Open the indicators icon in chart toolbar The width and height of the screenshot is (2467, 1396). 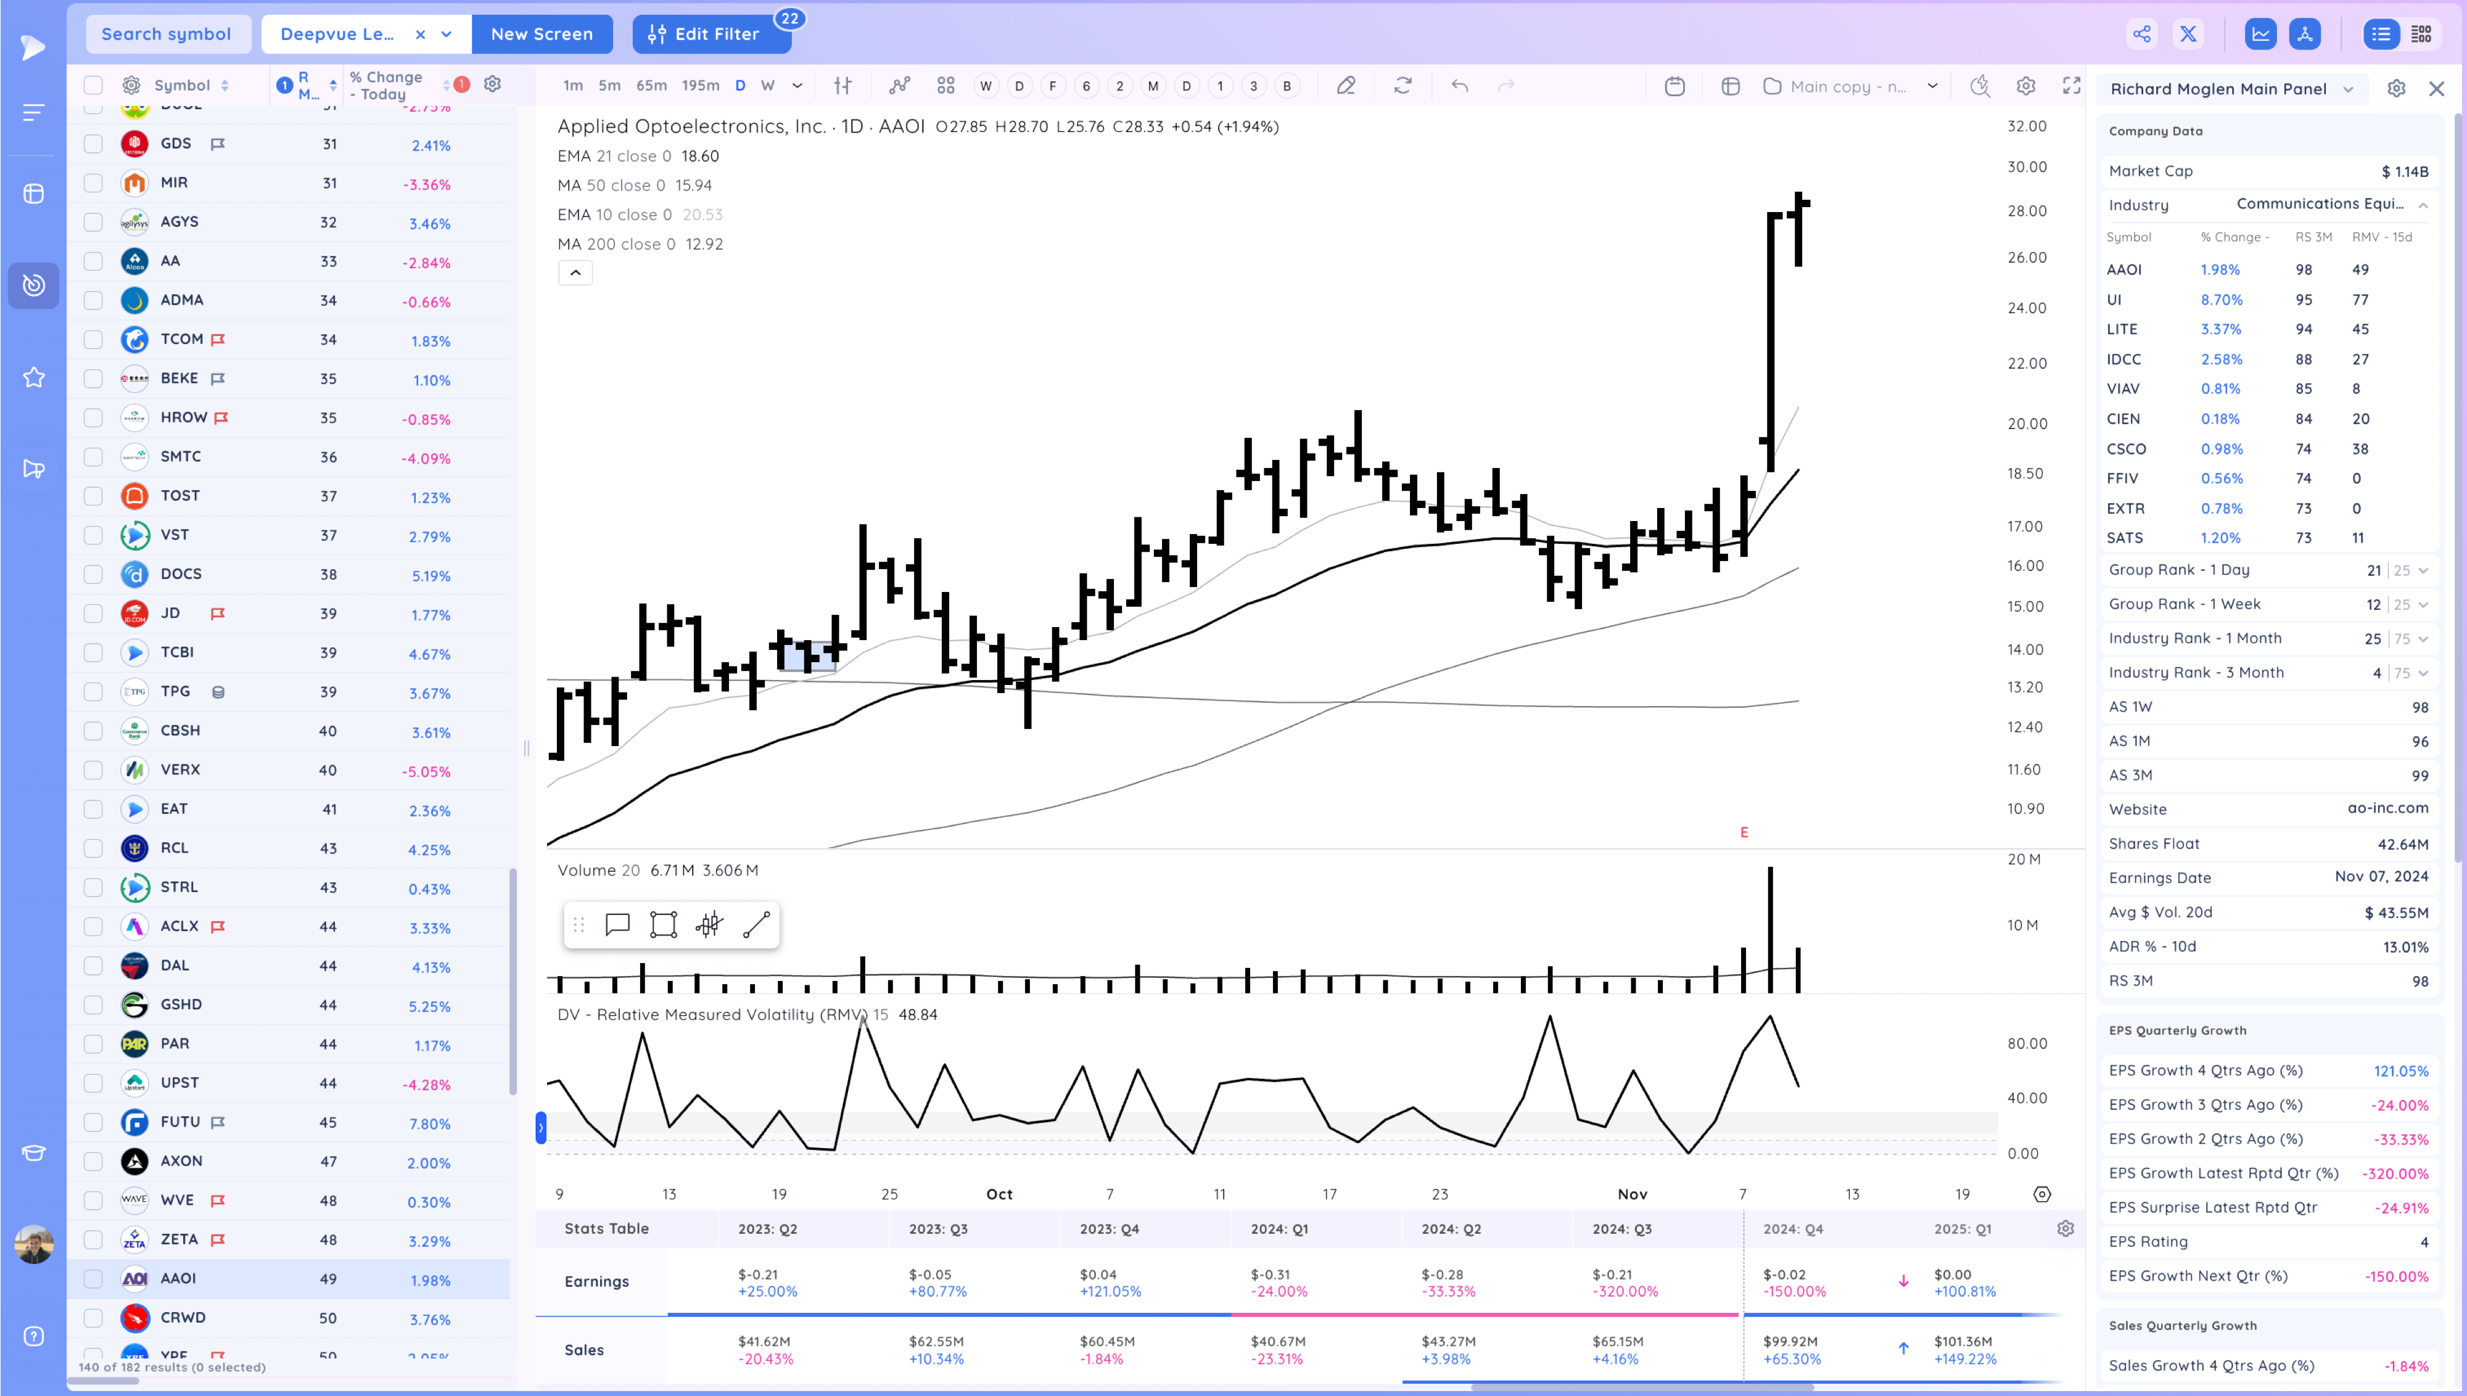coord(899,86)
